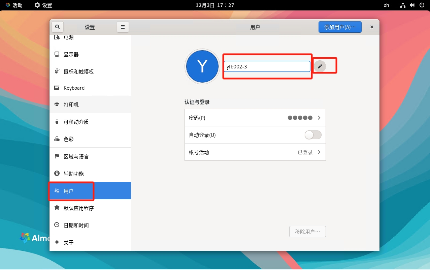This screenshot has height=270, width=430.
Task: Click the network icon in top bar
Action: (x=403, y=5)
